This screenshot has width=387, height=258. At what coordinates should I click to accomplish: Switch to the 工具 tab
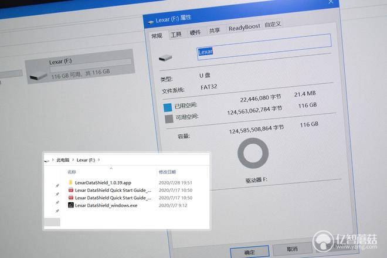[x=176, y=35]
